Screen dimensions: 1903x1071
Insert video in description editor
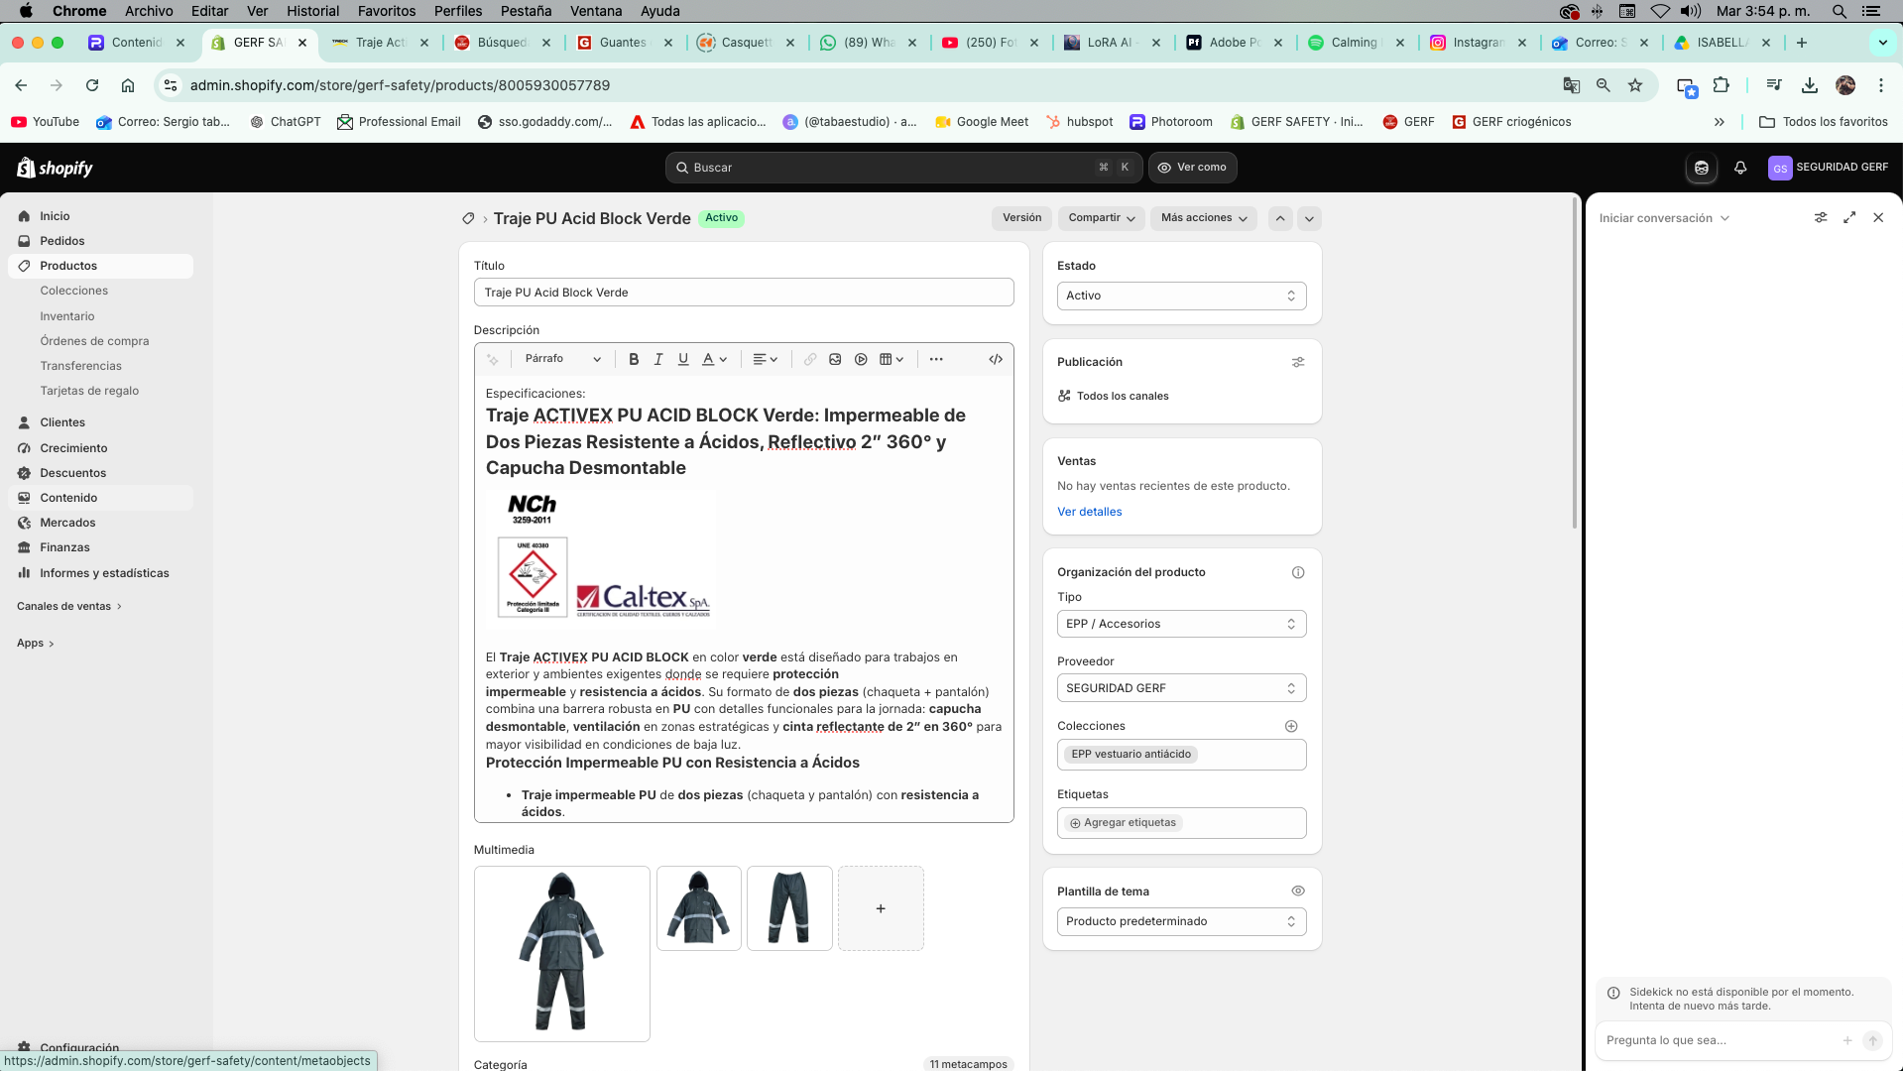click(x=861, y=359)
